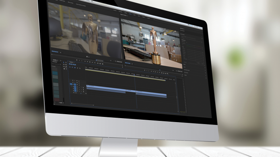This screenshot has width=280, height=157.
Task: Click the Source monitor blue timecode
Action: click(55, 52)
